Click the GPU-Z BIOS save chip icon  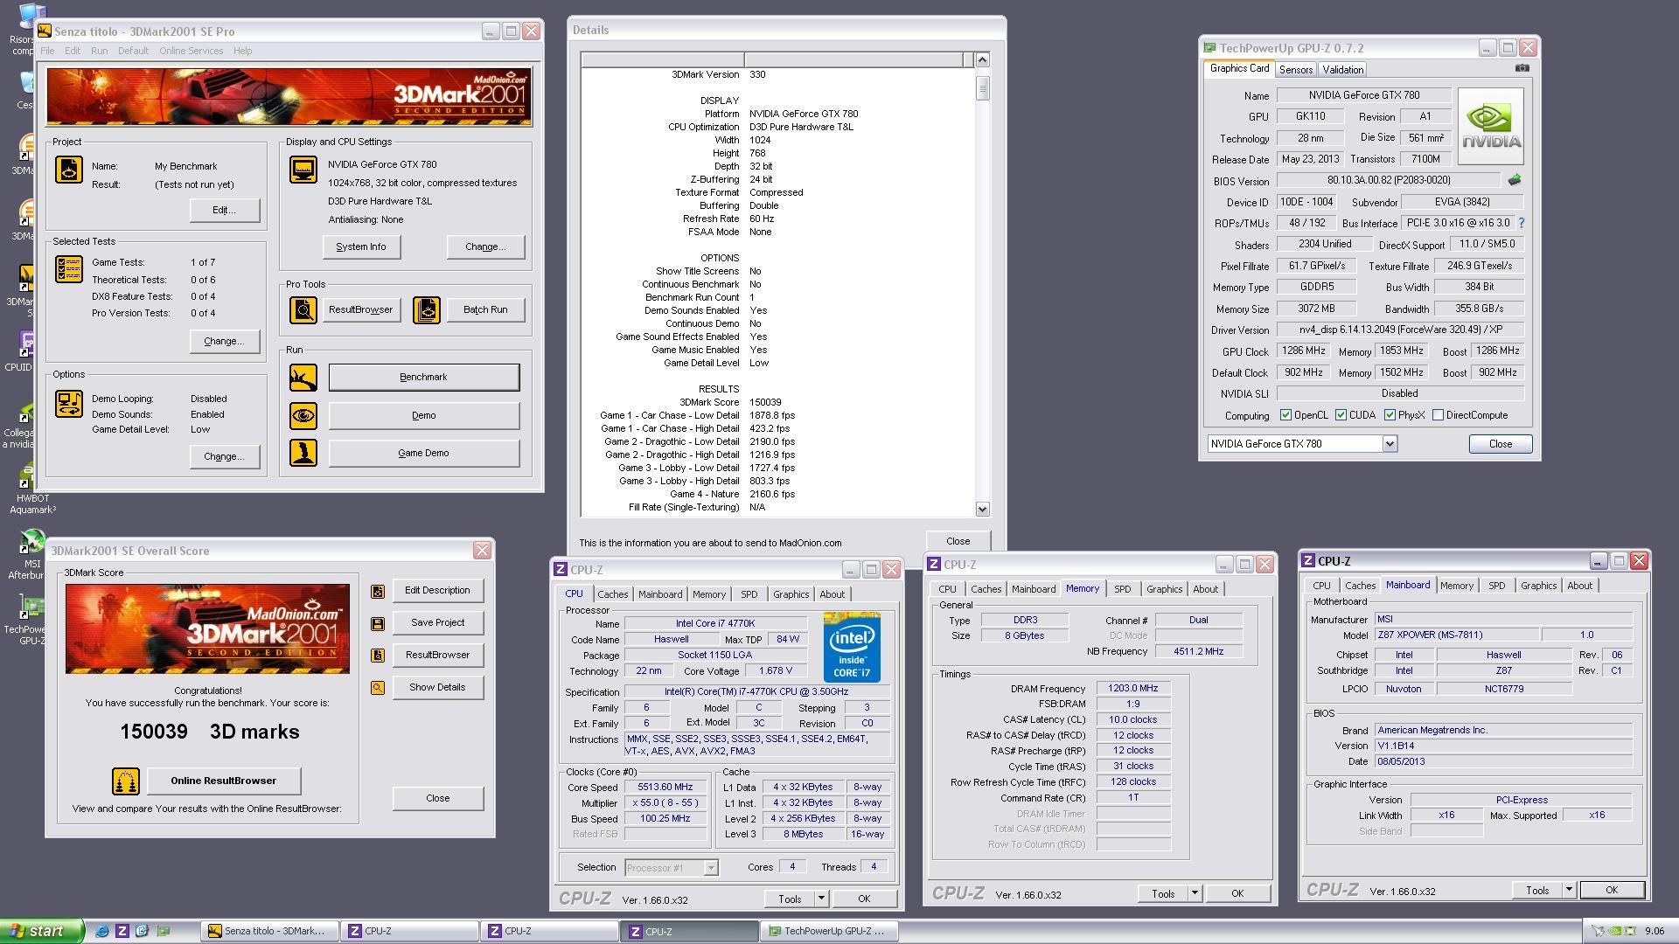(x=1515, y=180)
